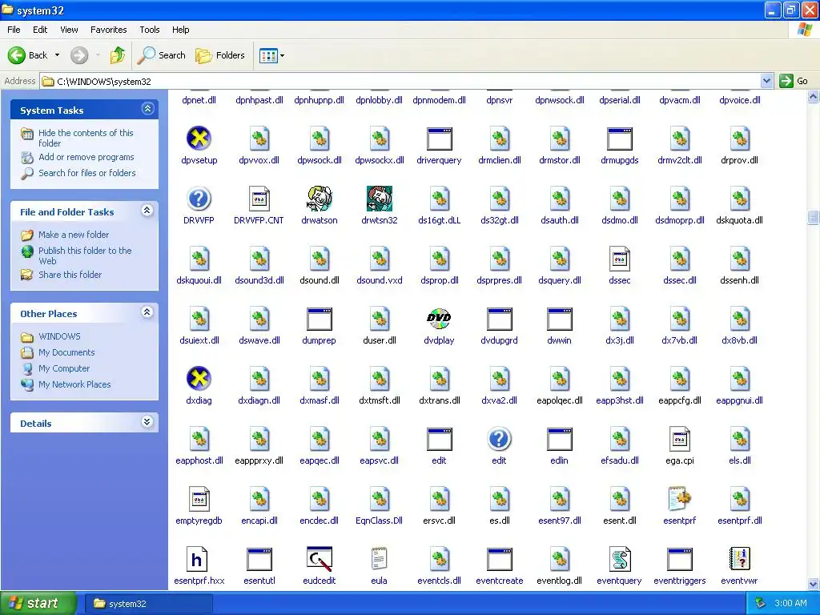Click the Forward navigation arrow

coord(79,55)
